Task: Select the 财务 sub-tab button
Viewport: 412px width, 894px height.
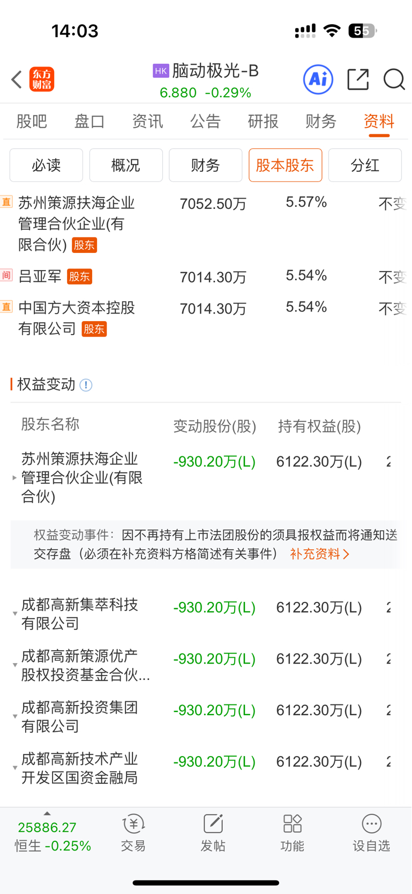Action: 206,165
